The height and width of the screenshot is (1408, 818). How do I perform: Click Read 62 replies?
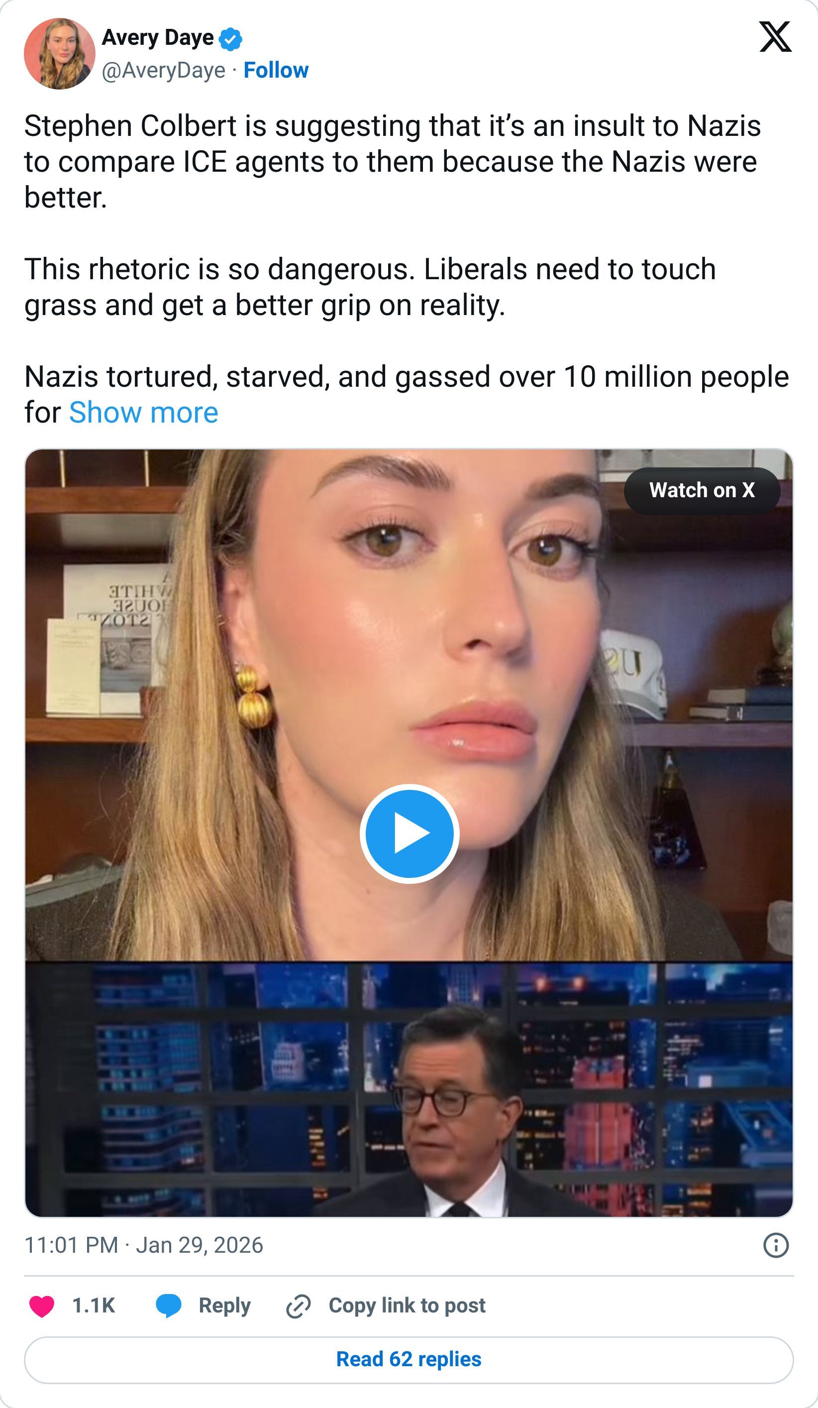[409, 1362]
